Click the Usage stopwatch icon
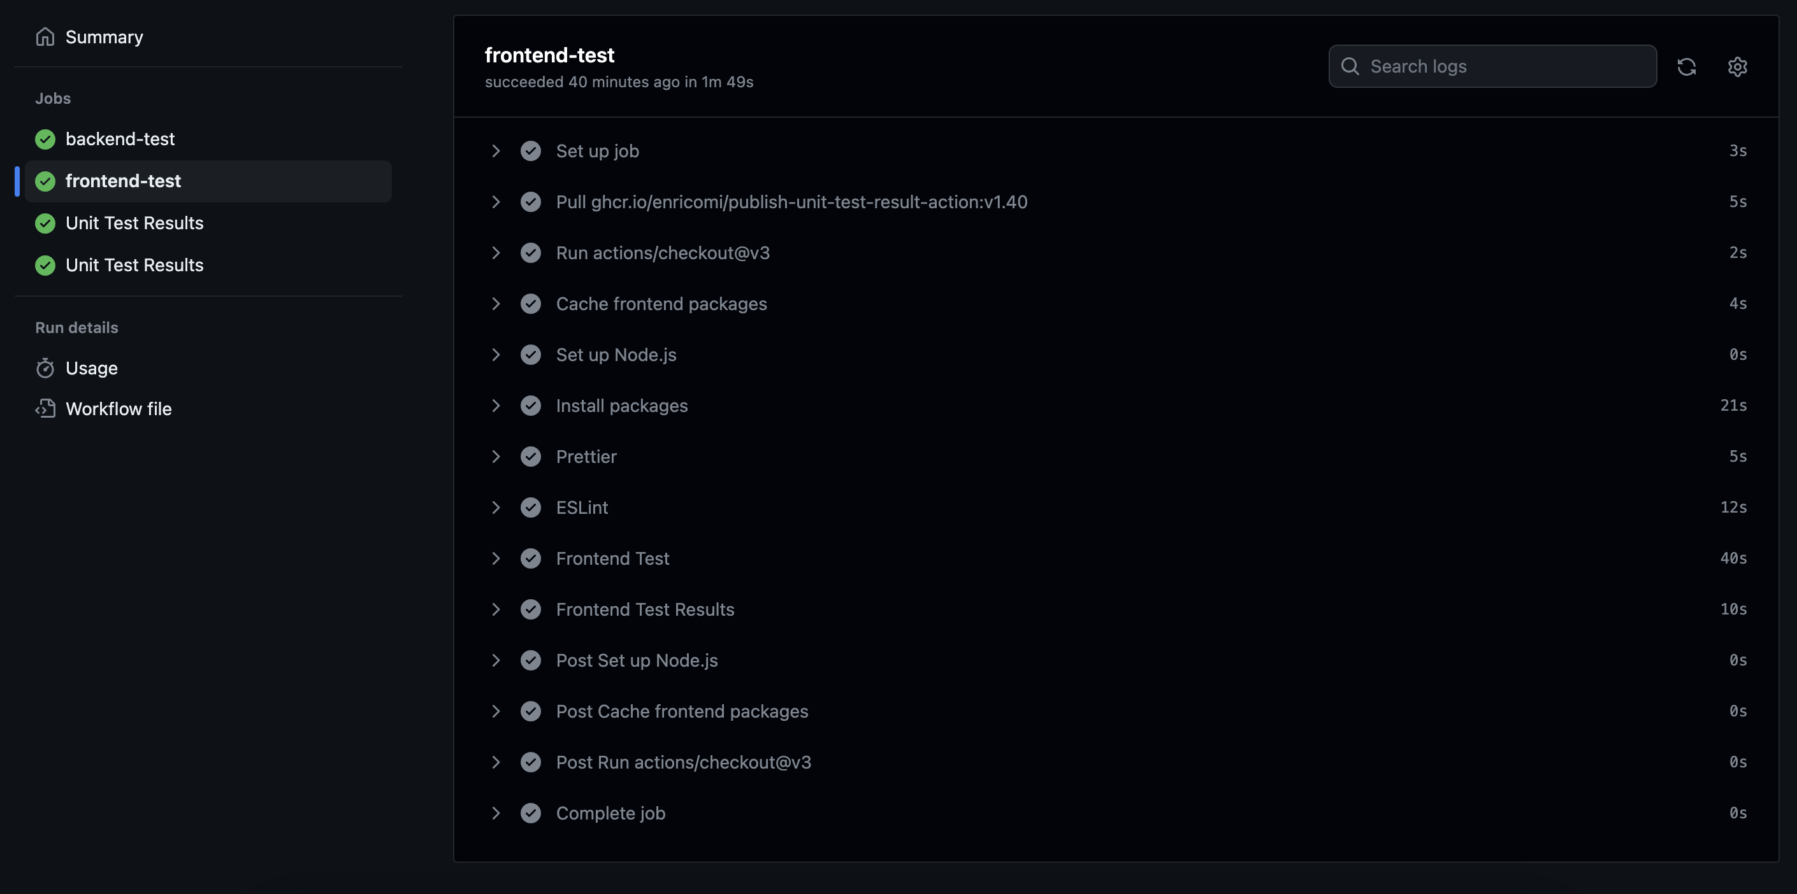Screen dimensions: 1797x894 click(x=45, y=368)
